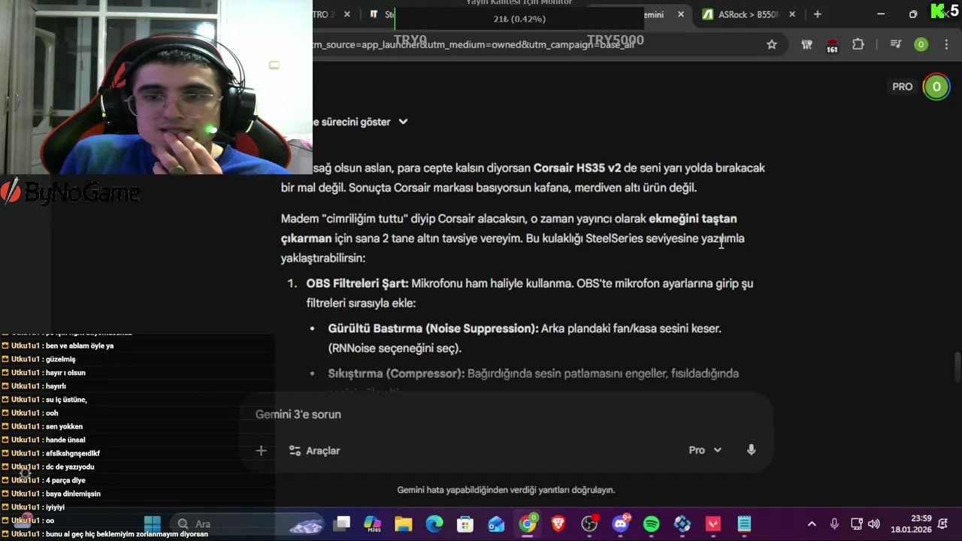Switch to OBS Studio on the taskbar
962x541 pixels.
tap(589, 524)
